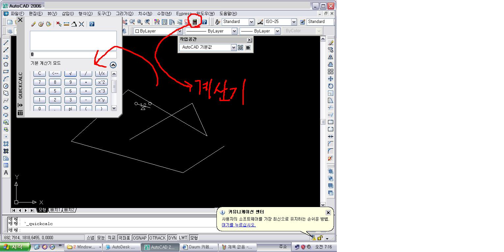Select the Line draw tool
This screenshot has width=504, height=252.
6,43
